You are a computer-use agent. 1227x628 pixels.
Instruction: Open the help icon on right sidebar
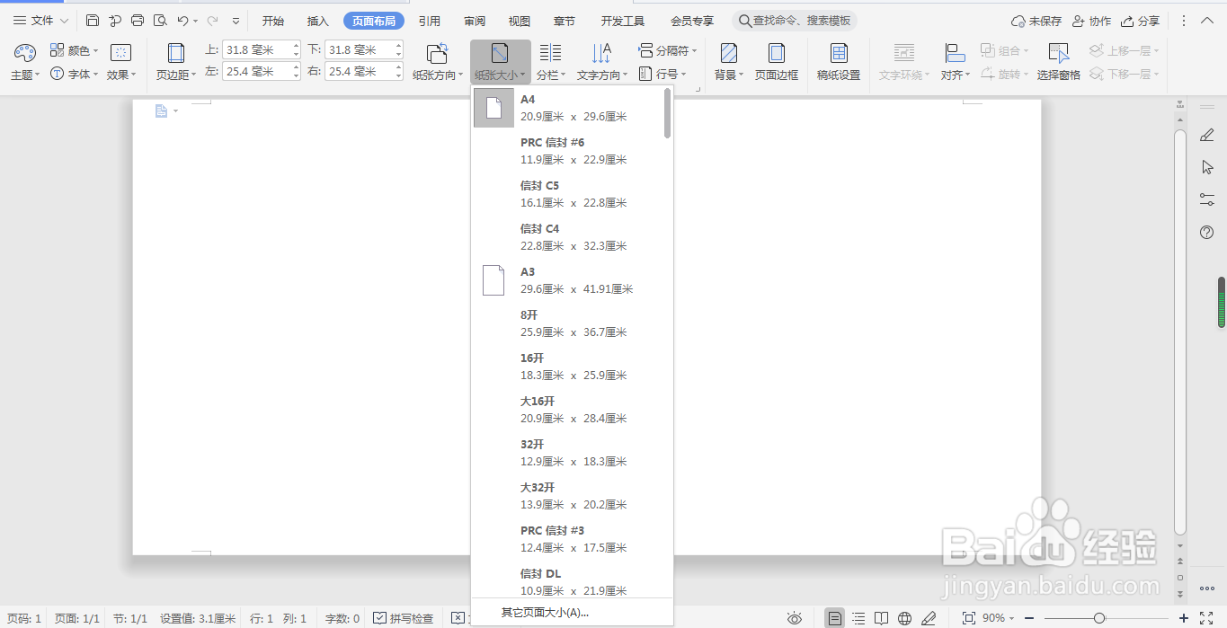tap(1207, 233)
